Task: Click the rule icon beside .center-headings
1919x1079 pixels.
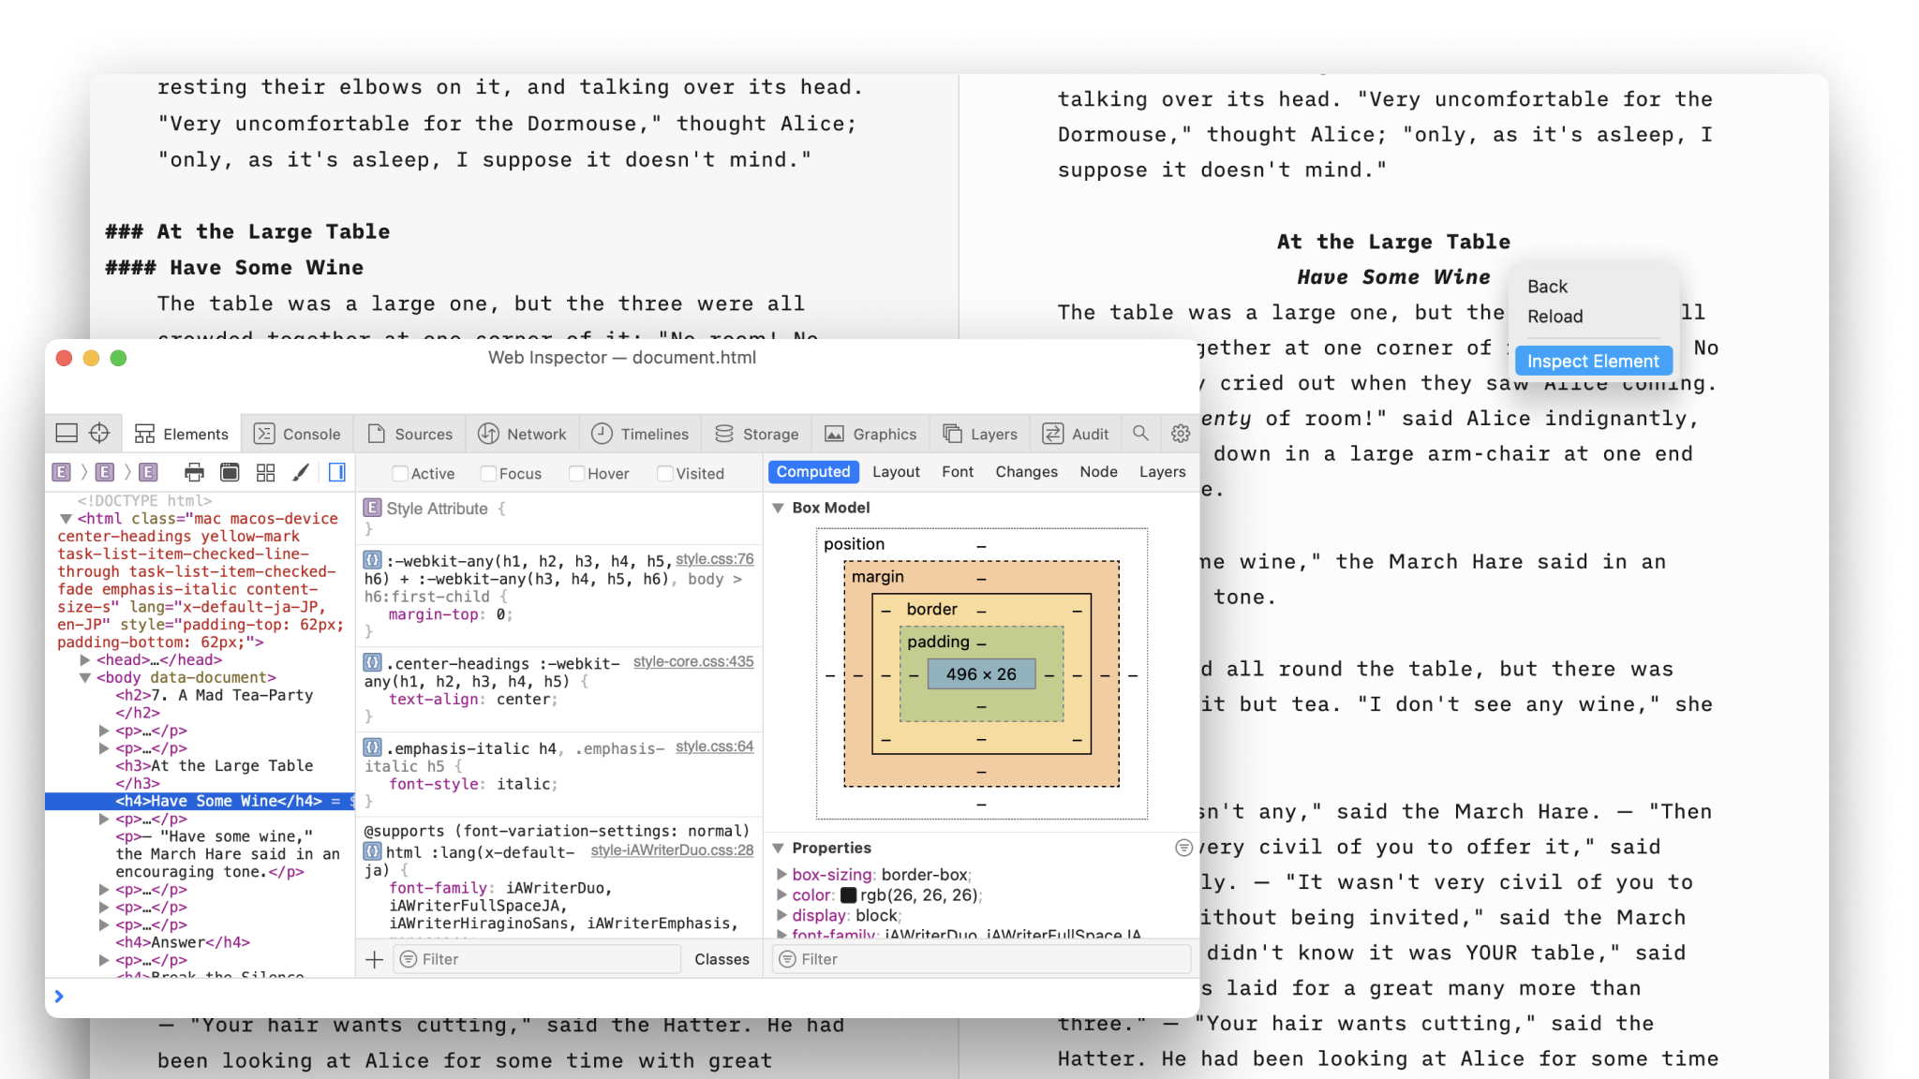Action: (x=372, y=662)
